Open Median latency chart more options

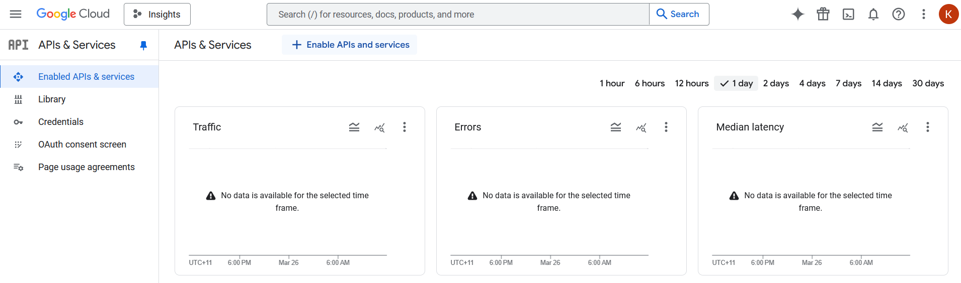click(x=928, y=127)
